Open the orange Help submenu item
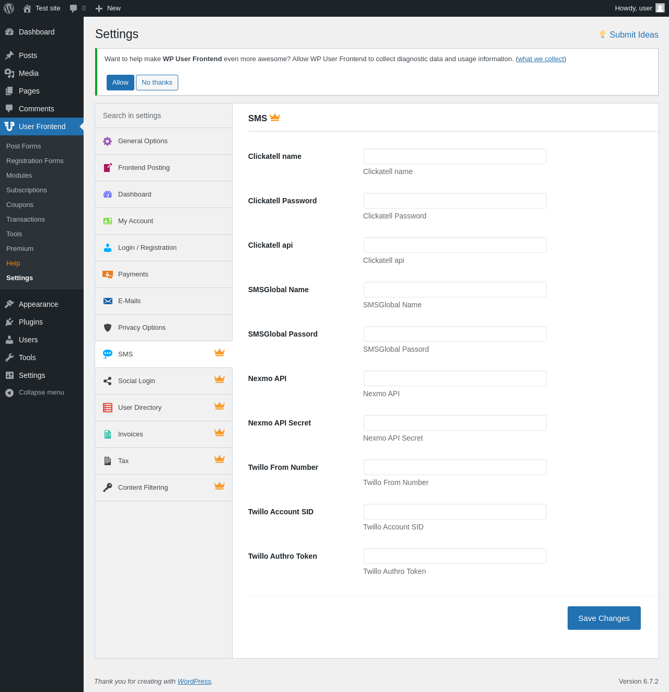Image resolution: width=669 pixels, height=692 pixels. pyautogui.click(x=13, y=263)
